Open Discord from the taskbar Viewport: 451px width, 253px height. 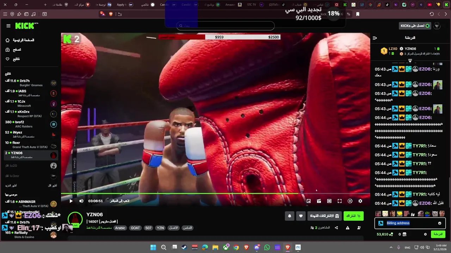click(x=257, y=247)
